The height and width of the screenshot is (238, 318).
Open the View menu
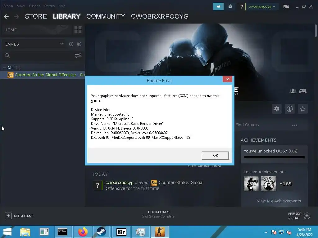click(21, 6)
